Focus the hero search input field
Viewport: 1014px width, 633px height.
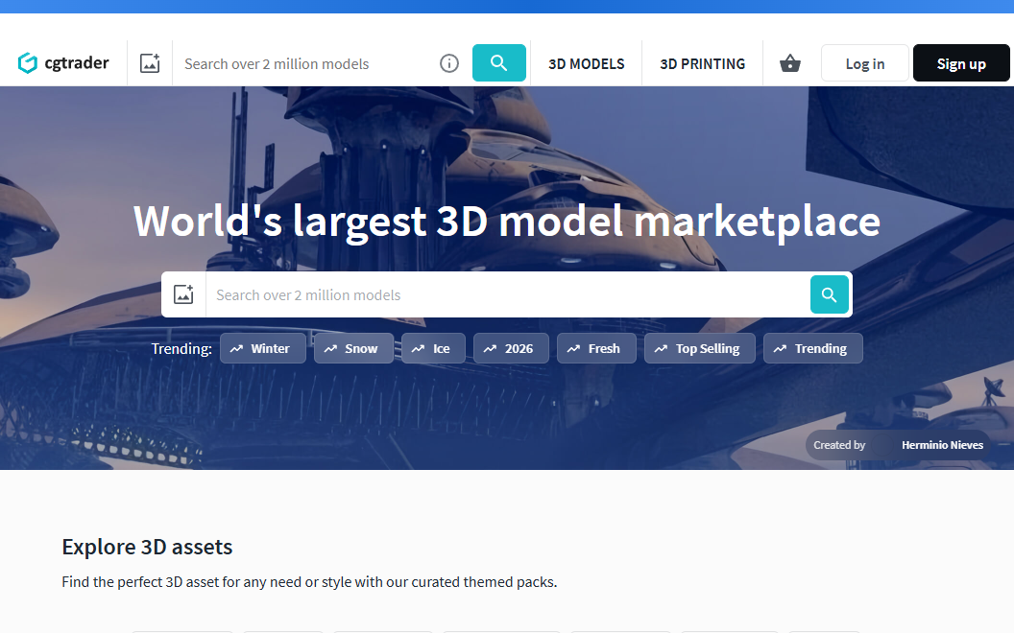[x=507, y=294]
